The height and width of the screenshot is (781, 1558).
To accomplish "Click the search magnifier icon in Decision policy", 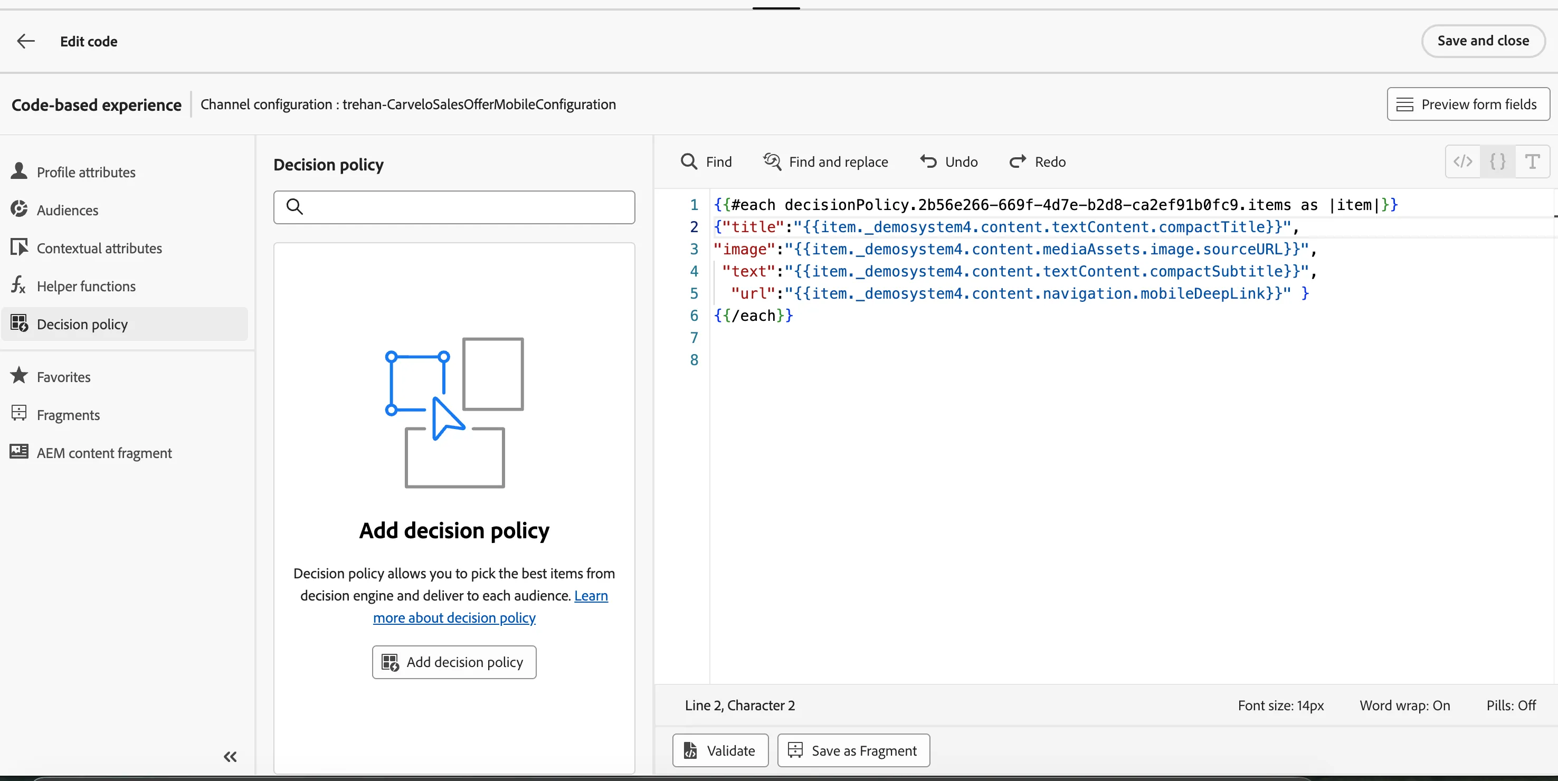I will point(294,207).
